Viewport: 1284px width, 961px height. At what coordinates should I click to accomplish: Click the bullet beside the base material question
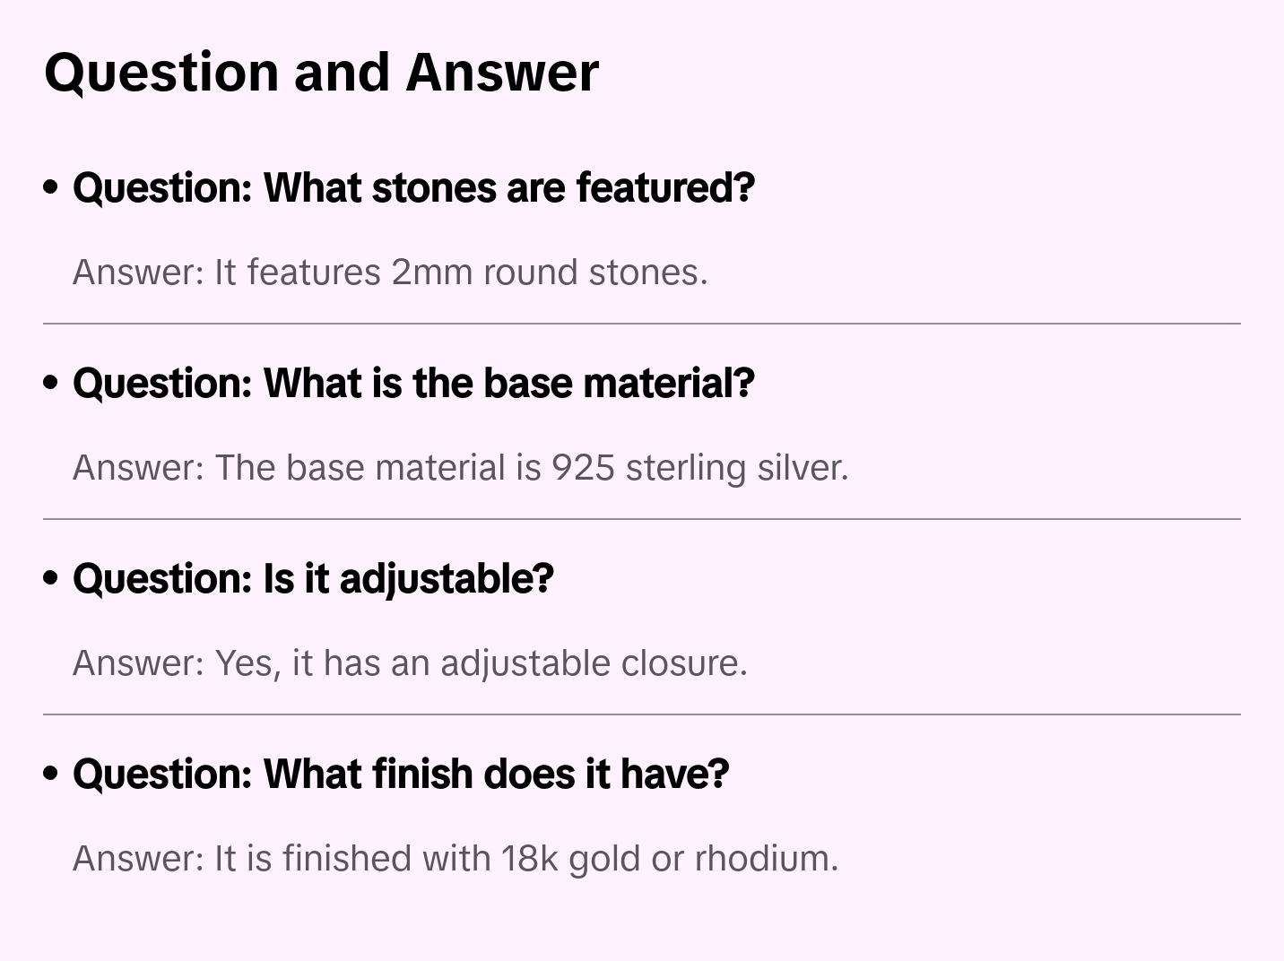click(51, 383)
